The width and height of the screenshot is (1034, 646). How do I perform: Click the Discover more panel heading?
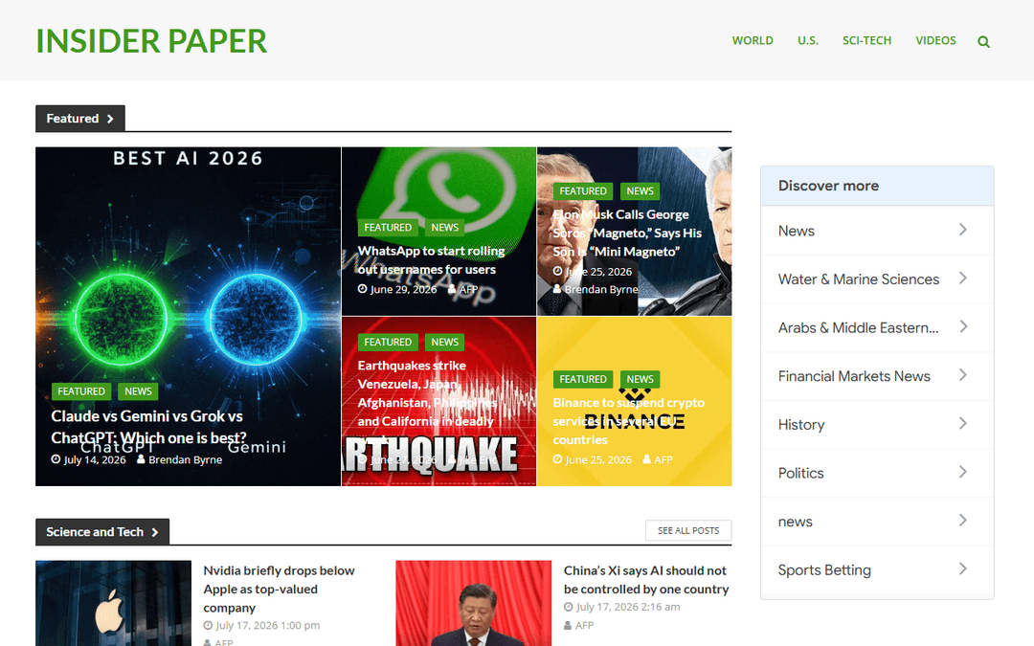pos(828,186)
